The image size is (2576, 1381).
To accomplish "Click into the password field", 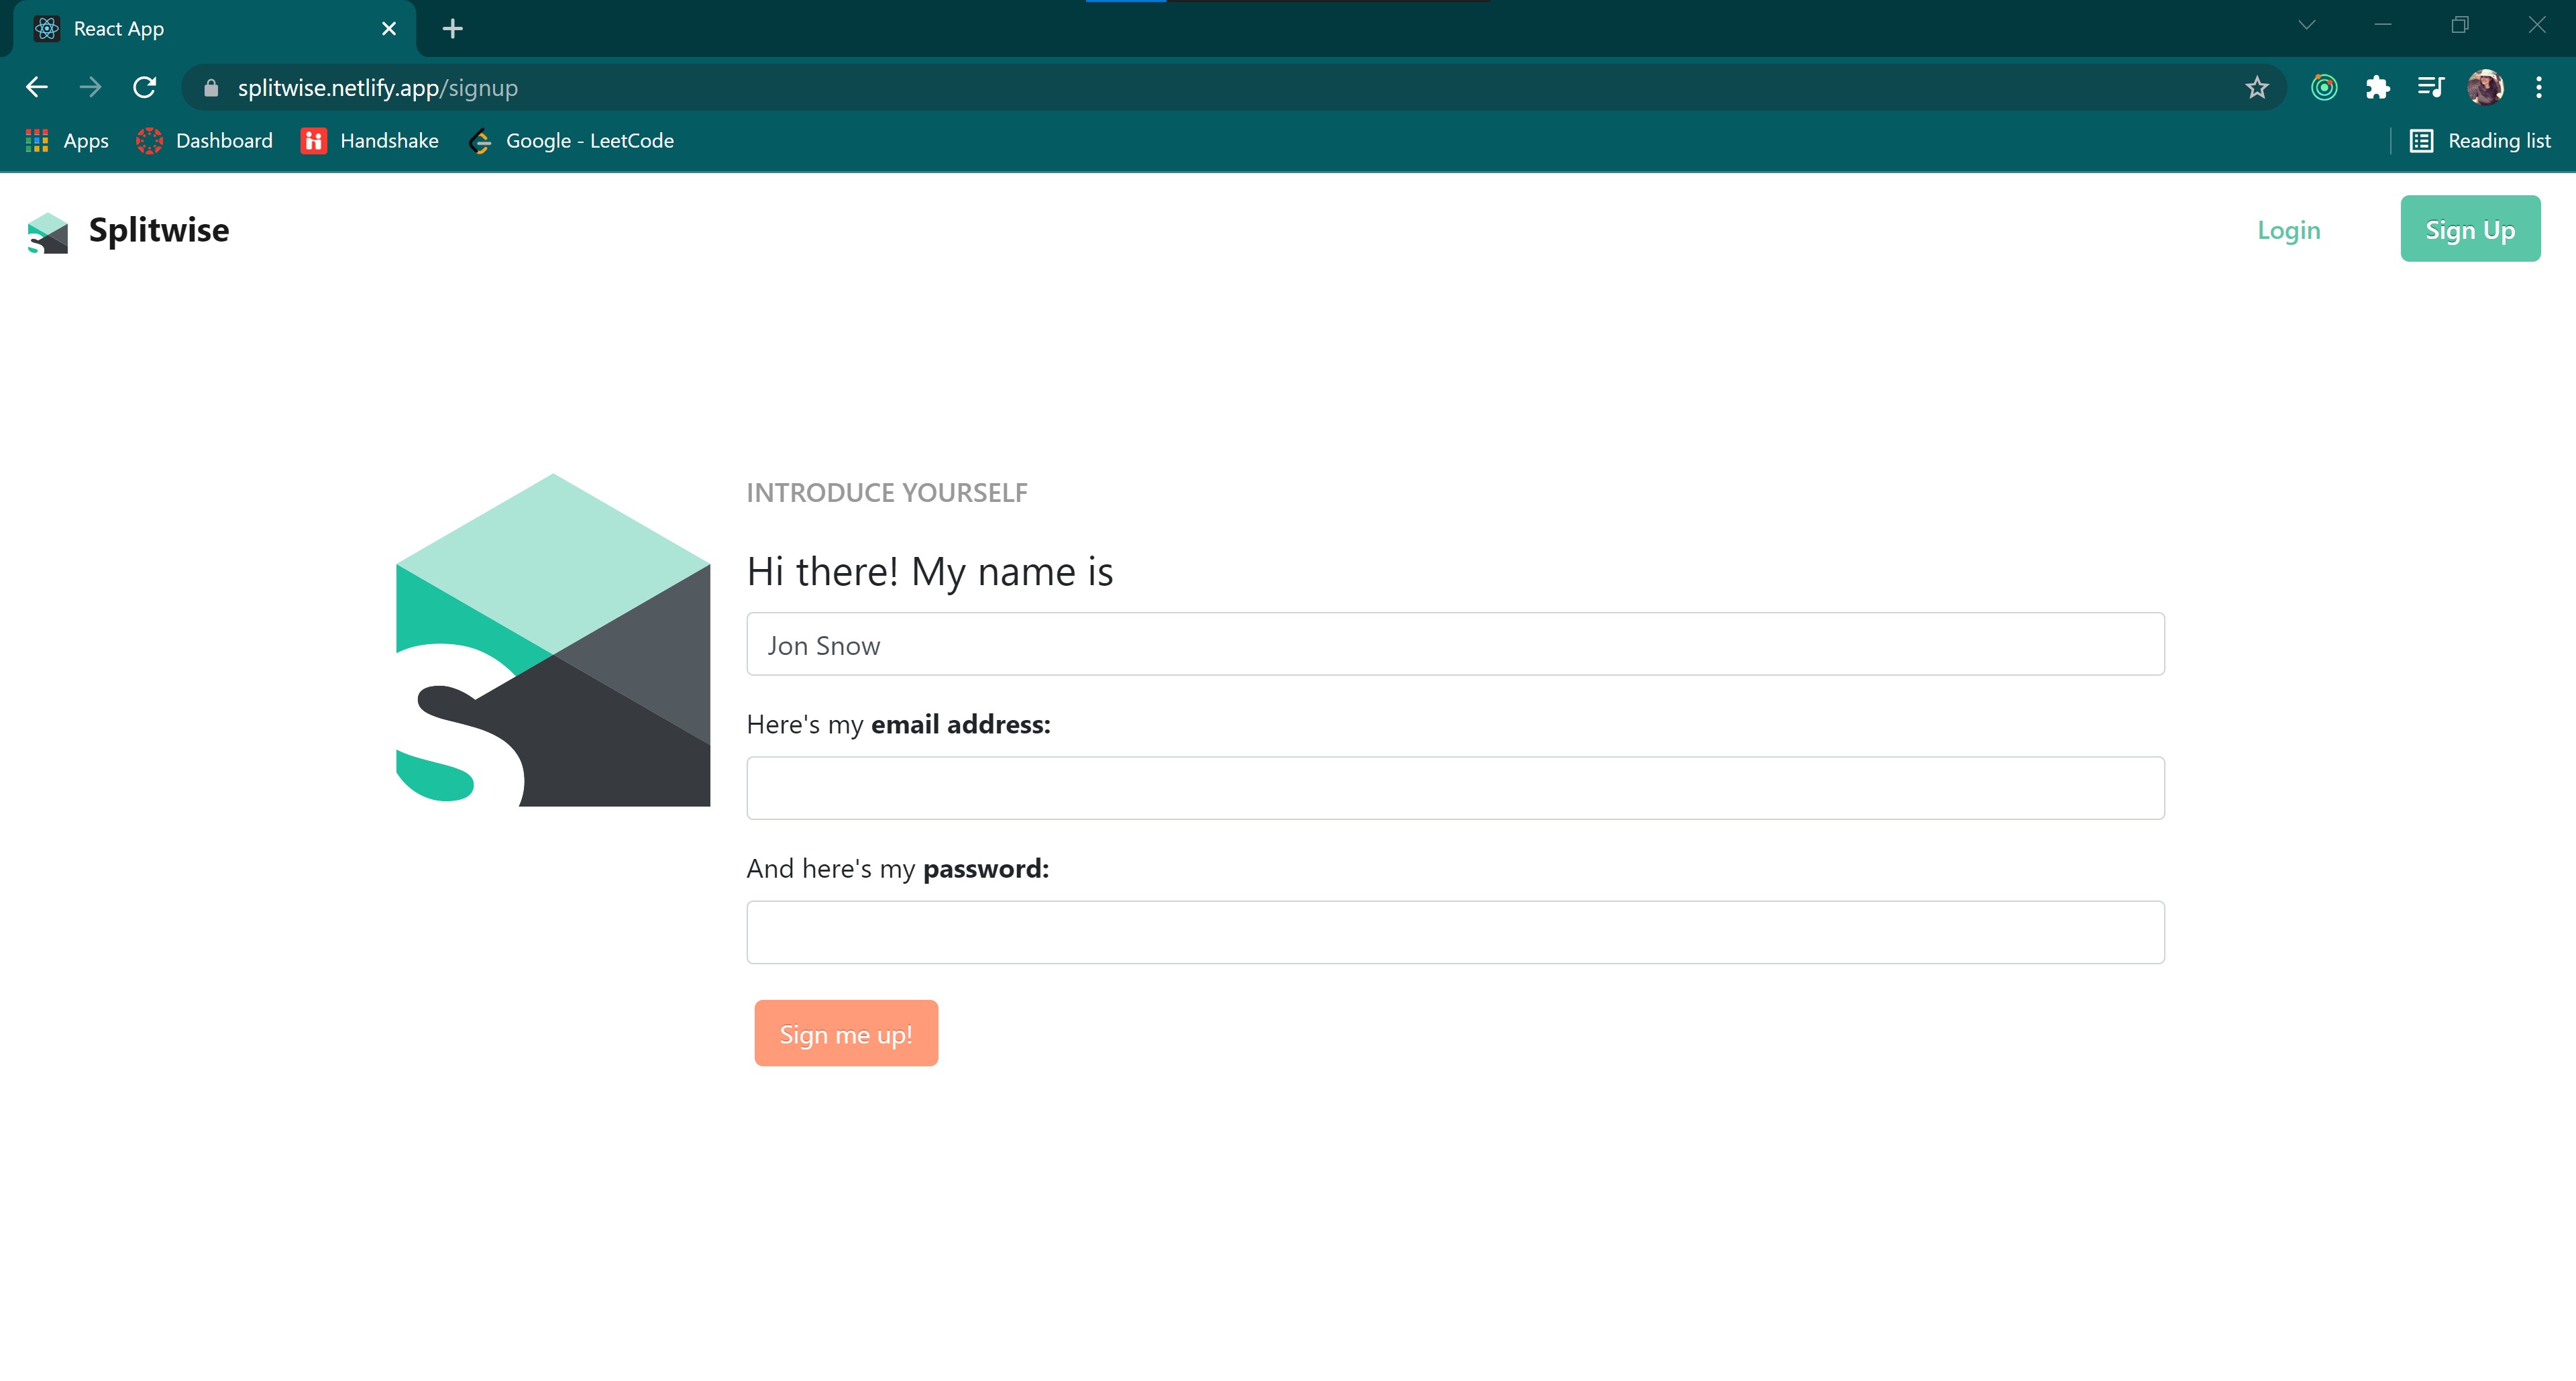I will tap(1455, 932).
